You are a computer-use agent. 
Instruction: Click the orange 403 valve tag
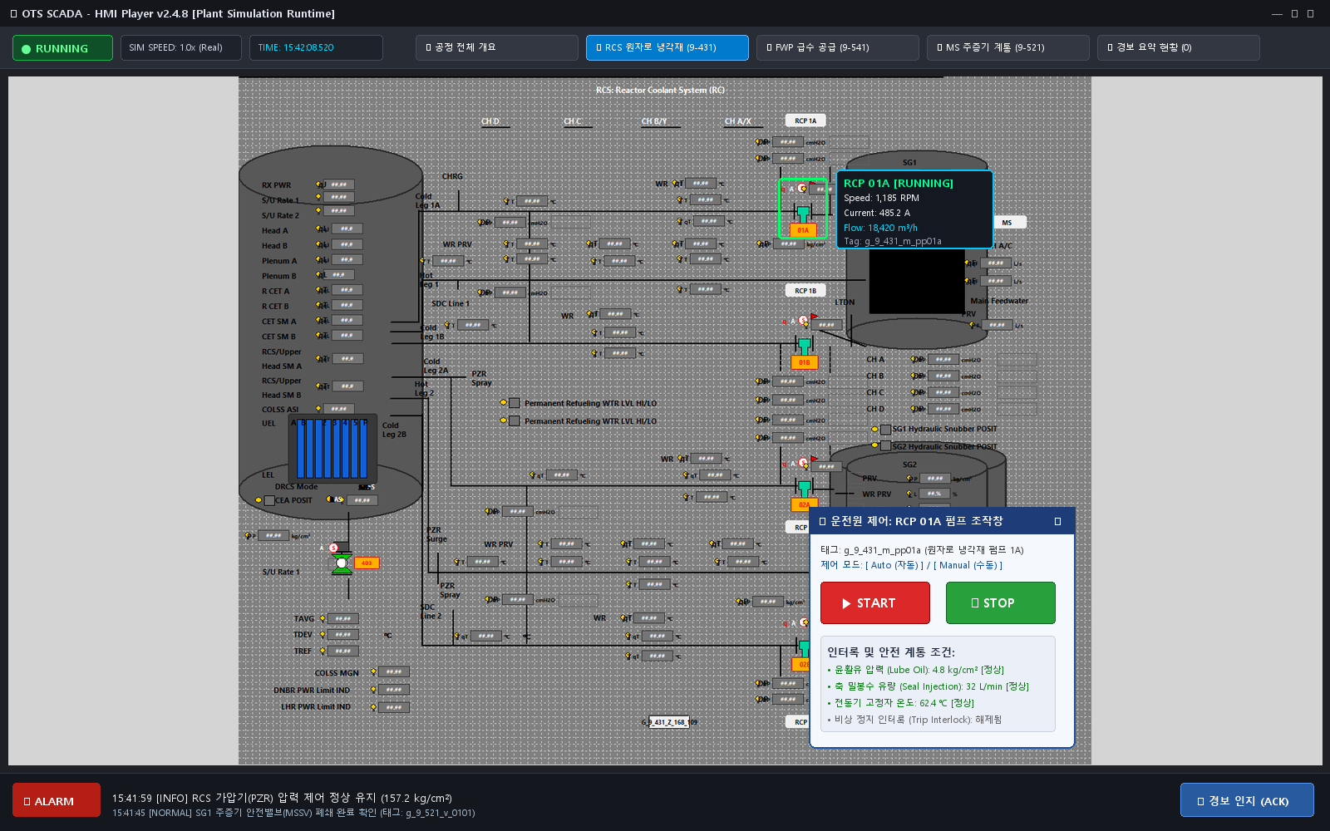click(367, 563)
